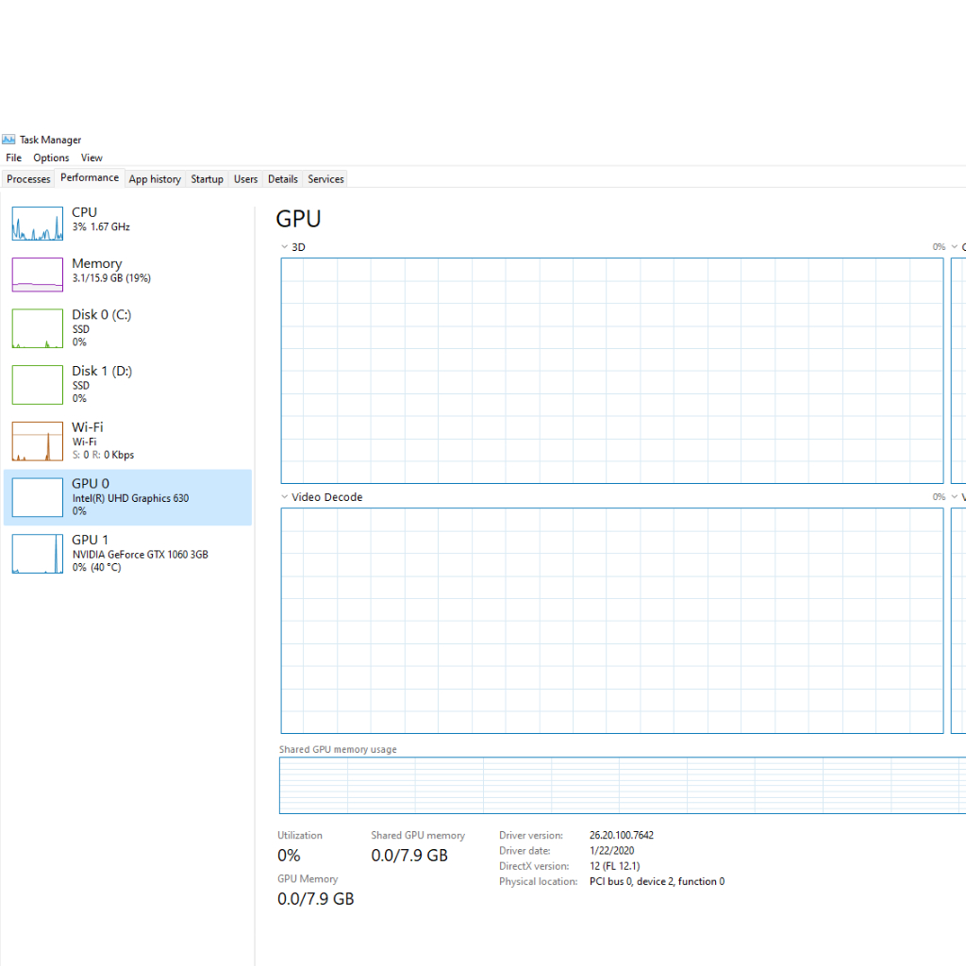Select the Disk 1 (D:) graph thumbnail

coord(37,385)
